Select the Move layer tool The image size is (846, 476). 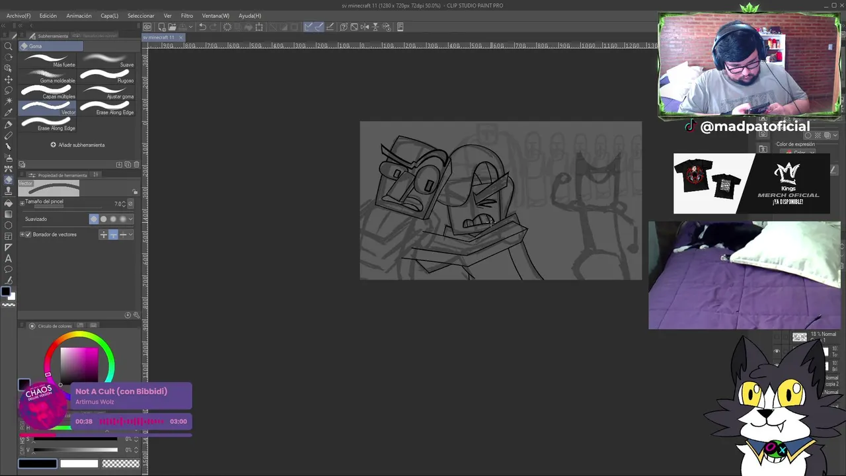(x=9, y=79)
